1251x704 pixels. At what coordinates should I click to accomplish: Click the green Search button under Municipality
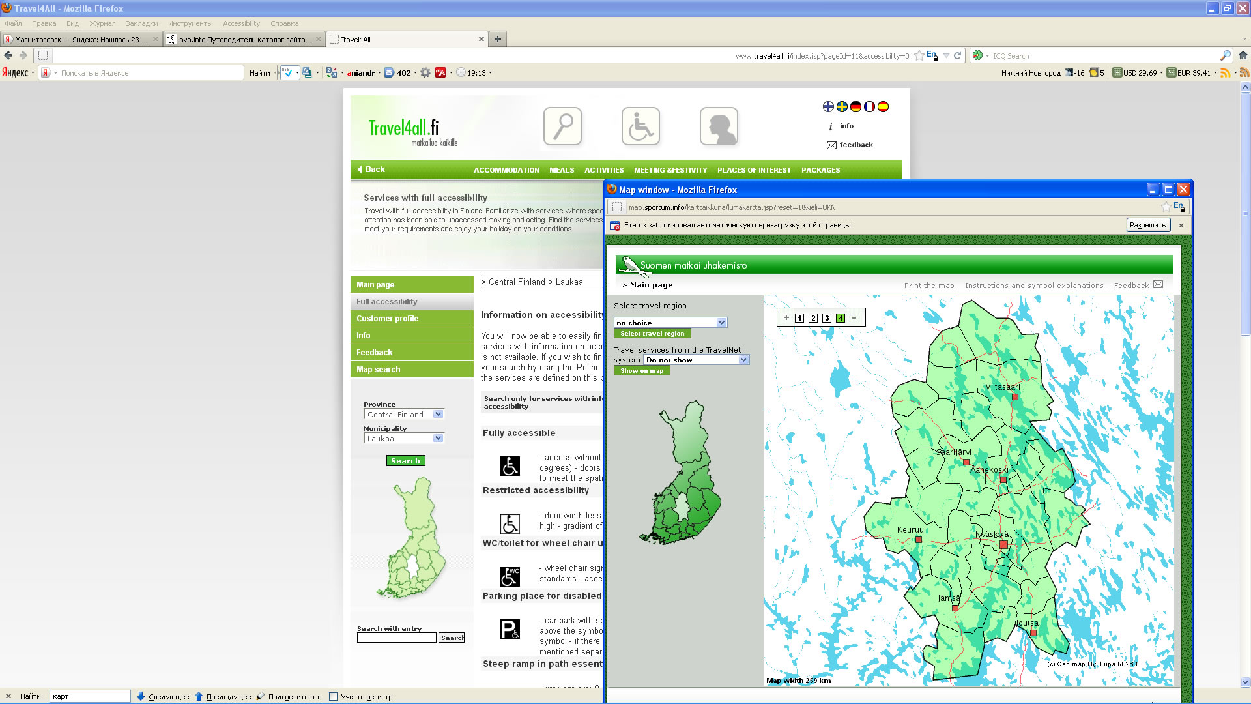(405, 461)
